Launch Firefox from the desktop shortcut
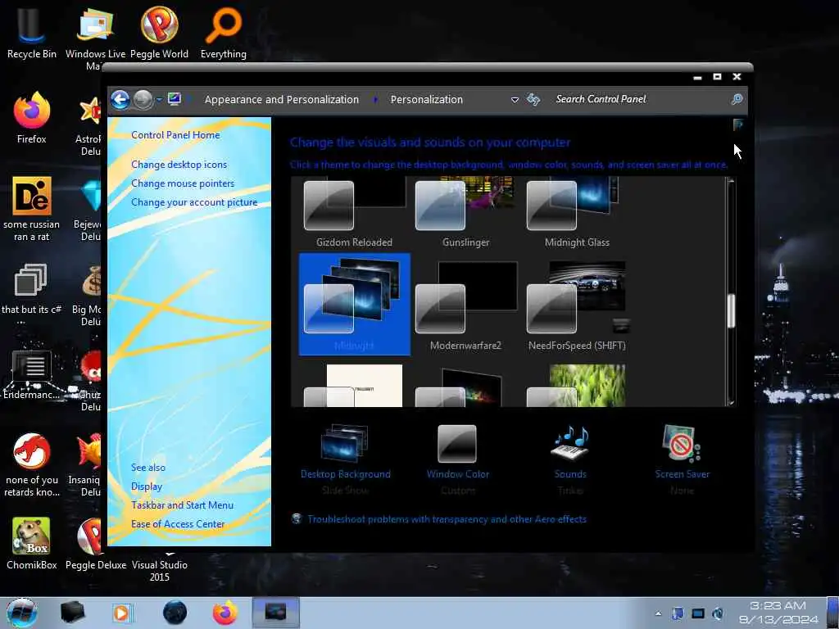839x629 pixels. (x=32, y=118)
